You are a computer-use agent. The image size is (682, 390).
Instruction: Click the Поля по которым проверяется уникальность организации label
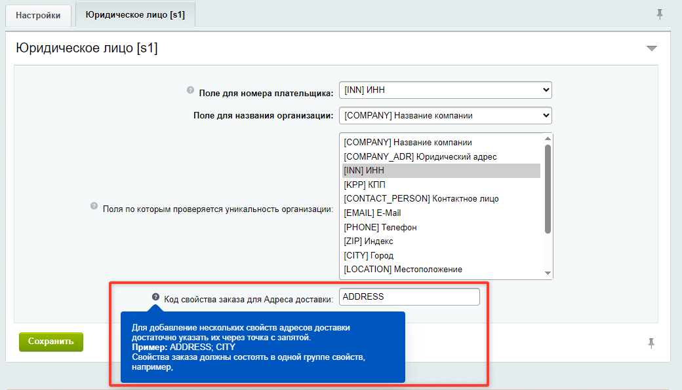(218, 209)
